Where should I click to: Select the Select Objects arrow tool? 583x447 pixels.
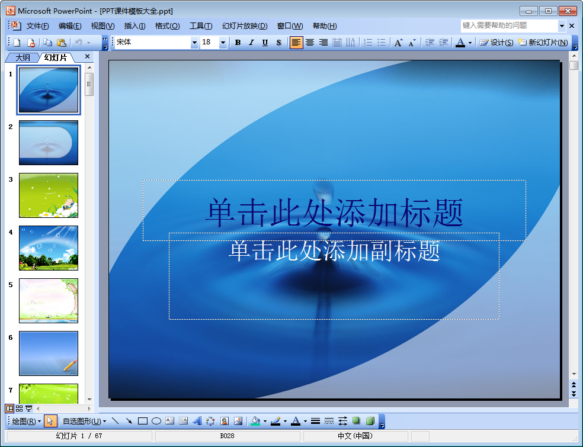point(50,422)
